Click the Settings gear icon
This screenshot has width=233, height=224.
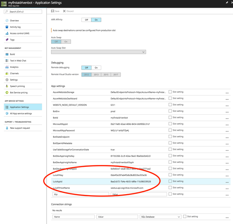pyautogui.click(x=7, y=80)
